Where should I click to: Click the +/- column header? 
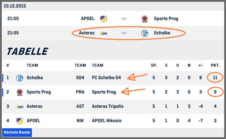201,65
